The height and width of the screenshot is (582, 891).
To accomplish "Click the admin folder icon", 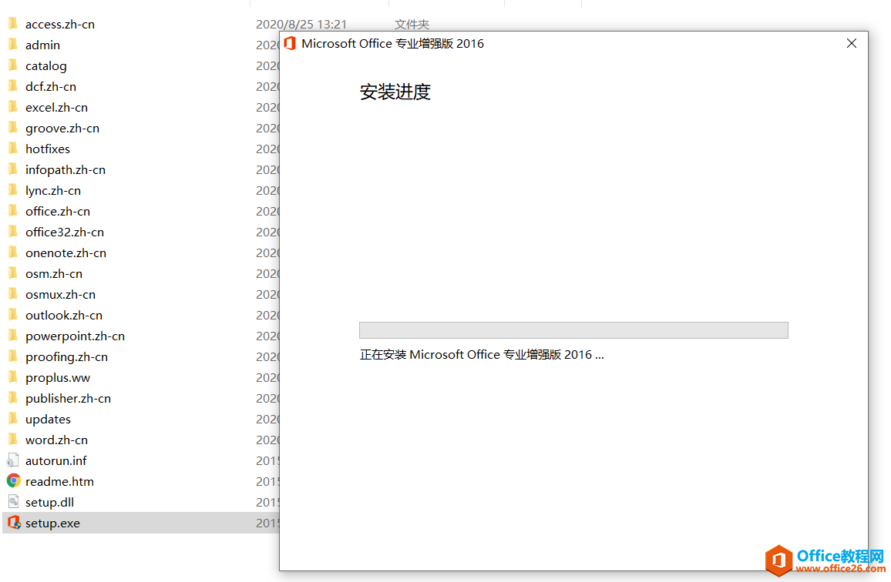I will click(x=13, y=45).
